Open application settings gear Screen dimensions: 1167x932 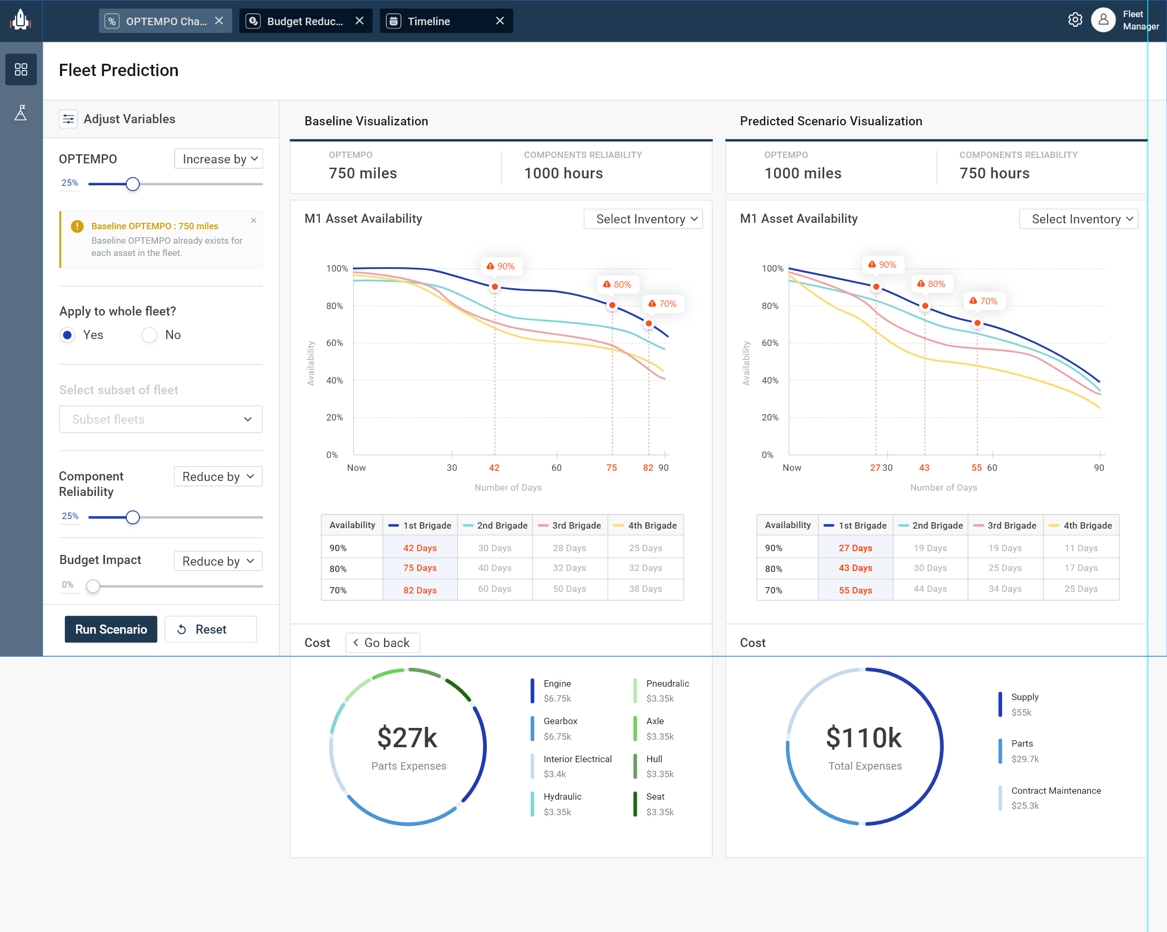[1075, 19]
